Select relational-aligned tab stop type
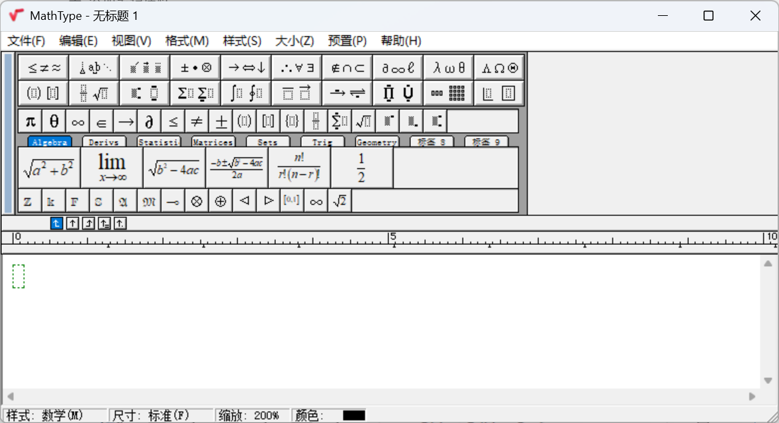 [x=105, y=224]
